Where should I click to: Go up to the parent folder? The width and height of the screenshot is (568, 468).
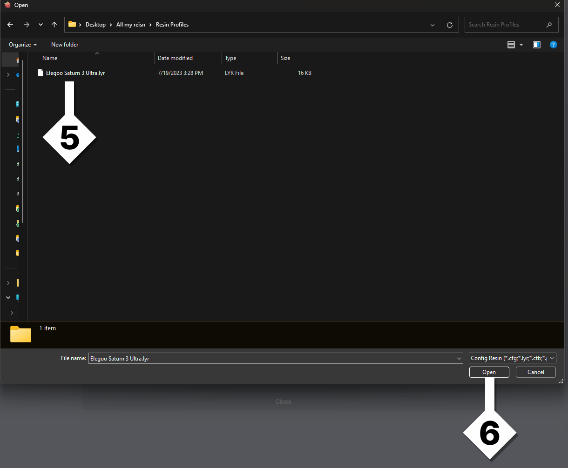point(54,25)
